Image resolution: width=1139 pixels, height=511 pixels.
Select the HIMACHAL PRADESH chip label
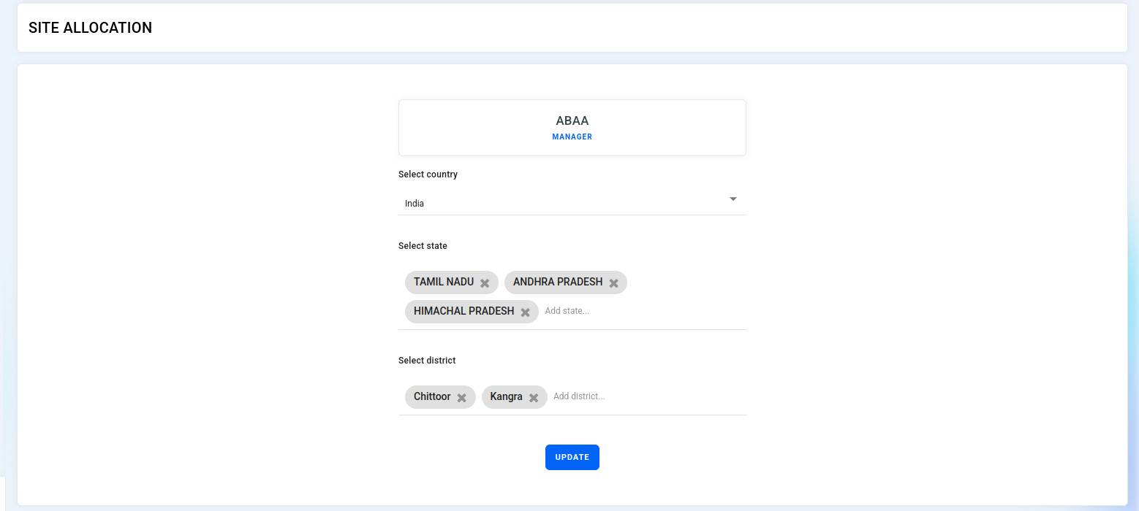[x=464, y=311]
